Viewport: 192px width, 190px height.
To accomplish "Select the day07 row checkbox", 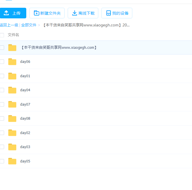I will click(x=2, y=104).
